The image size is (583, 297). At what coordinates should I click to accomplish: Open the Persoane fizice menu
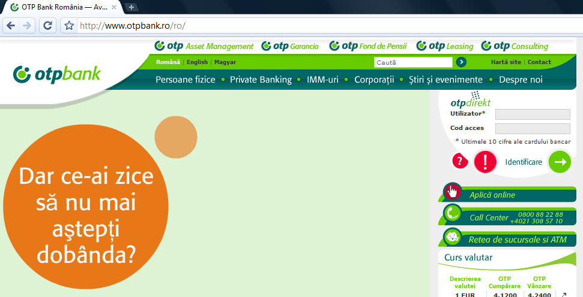point(185,80)
